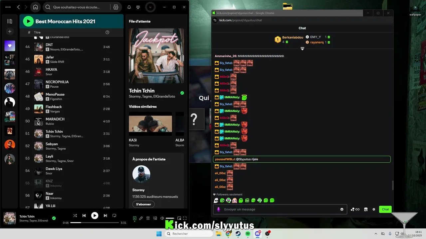Open the Spotify profile avatar menu
Screen dimensions: 426x239
click(x=150, y=7)
